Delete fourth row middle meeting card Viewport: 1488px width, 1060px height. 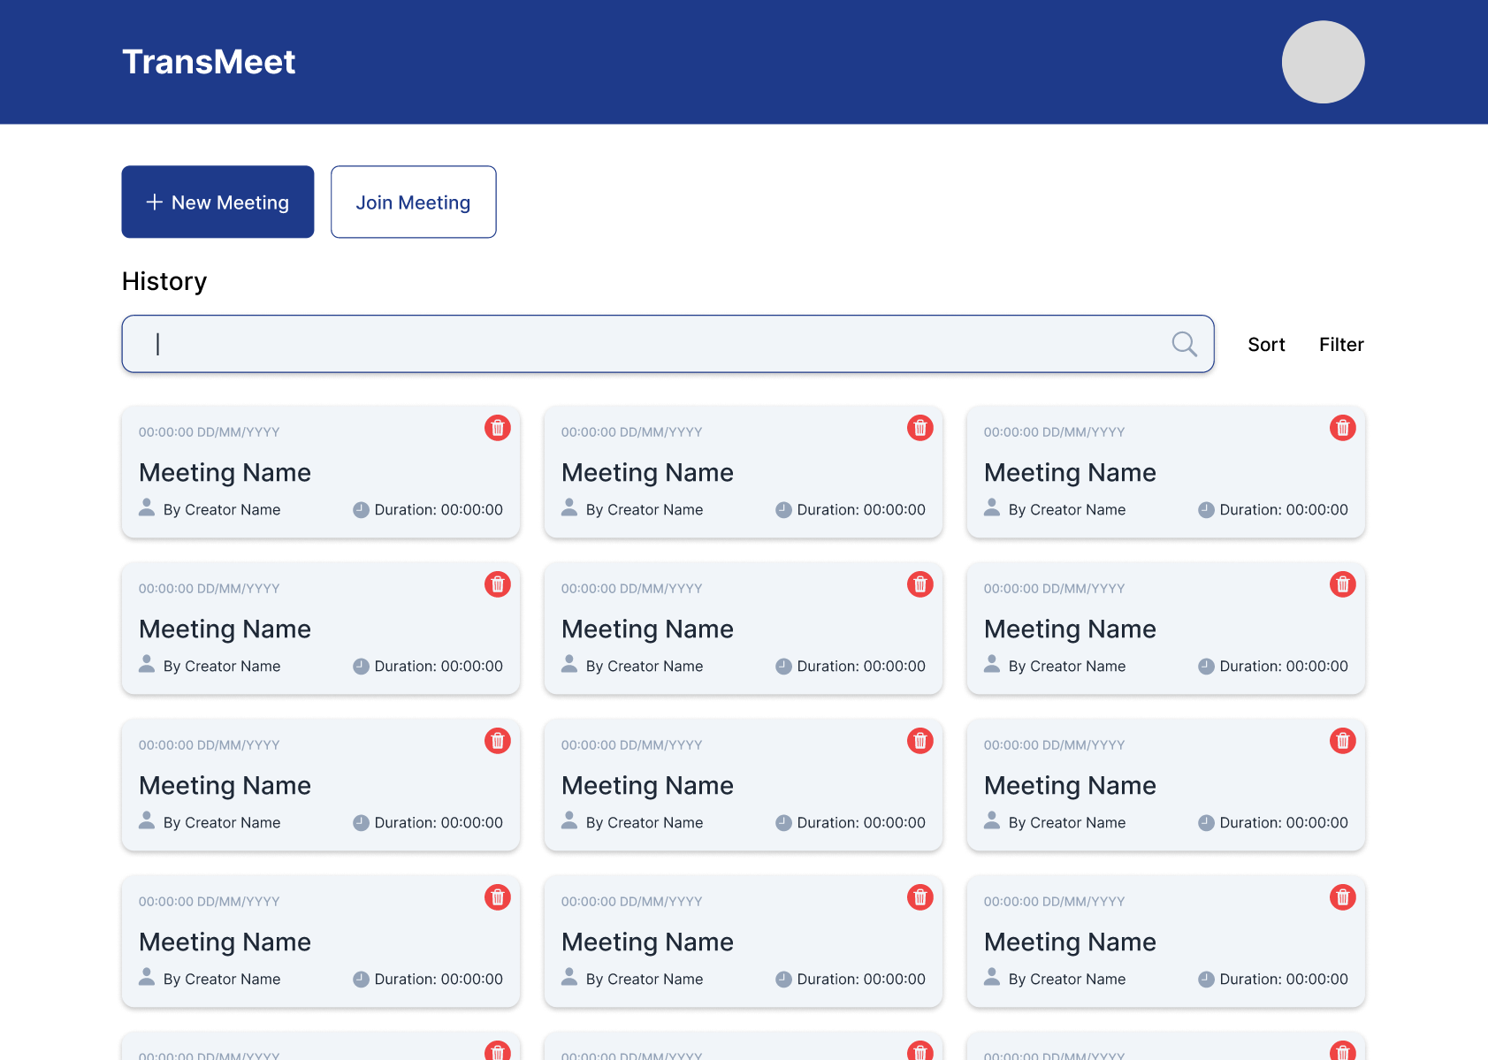pyautogui.click(x=920, y=897)
